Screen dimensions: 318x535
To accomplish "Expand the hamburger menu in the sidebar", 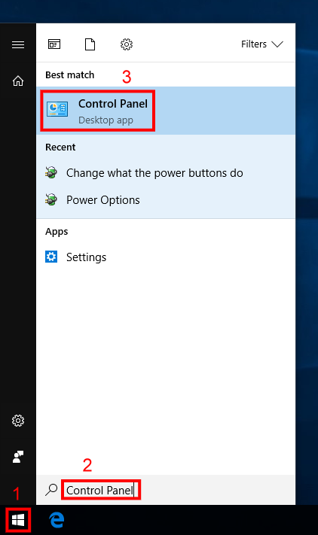I will point(18,44).
